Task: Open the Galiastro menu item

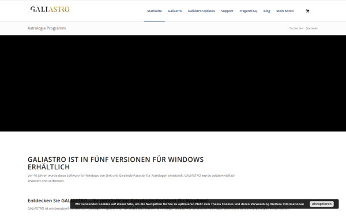Action: coord(175,11)
